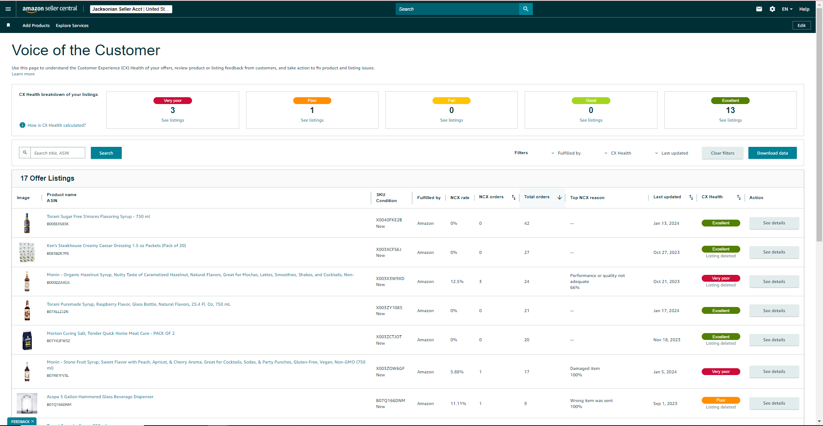
Task: Click the Feedback tab label
Action: tap(20, 422)
